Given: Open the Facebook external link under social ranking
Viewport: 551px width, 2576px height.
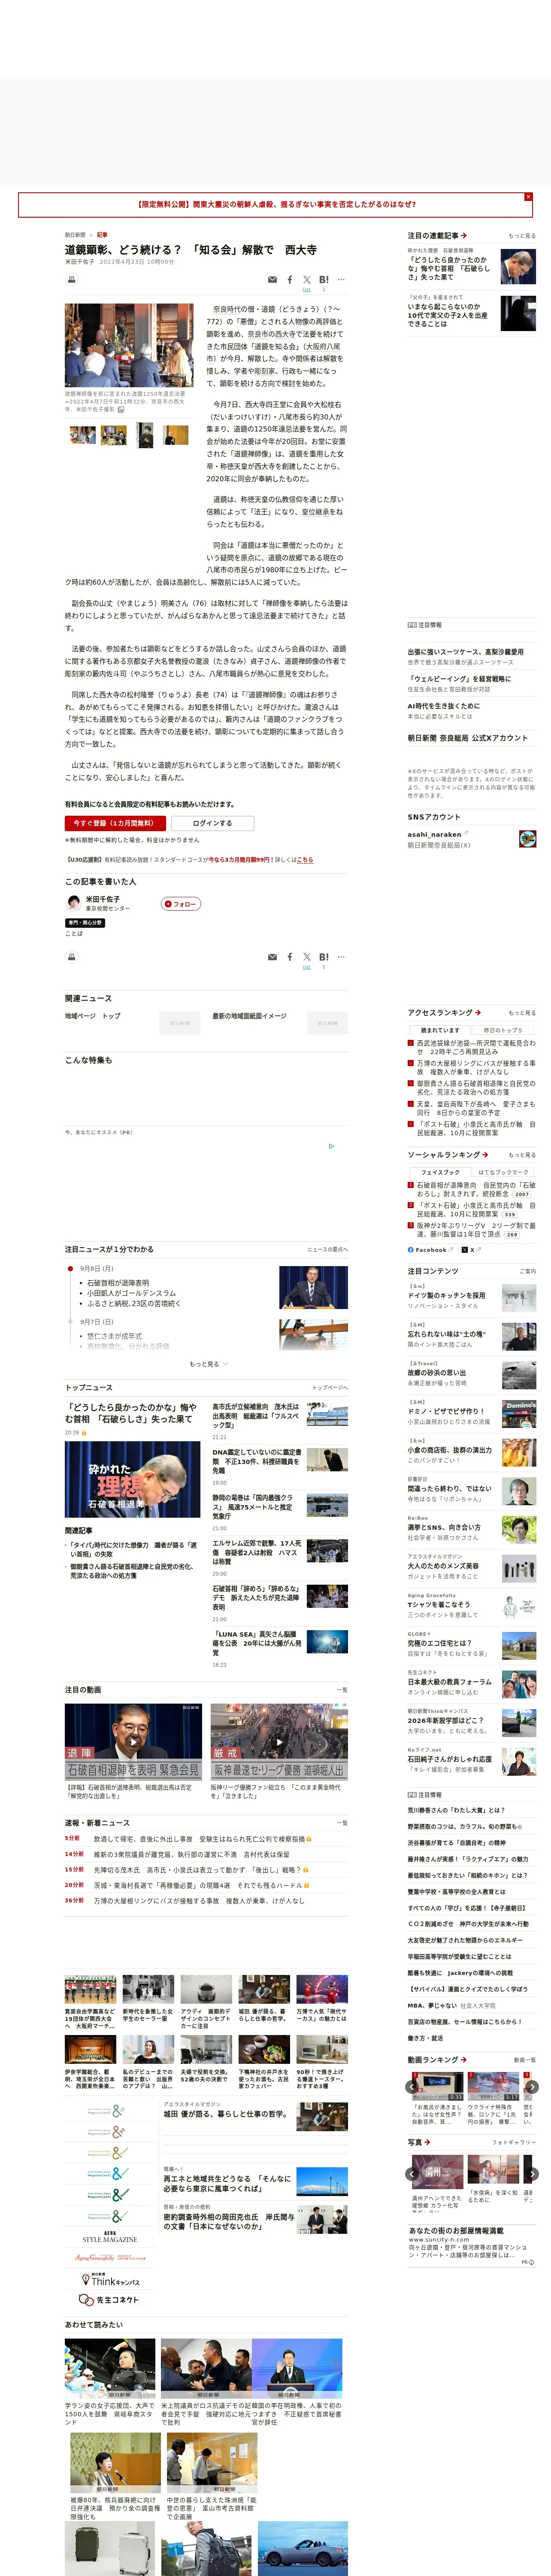Looking at the screenshot, I should (x=431, y=1250).
